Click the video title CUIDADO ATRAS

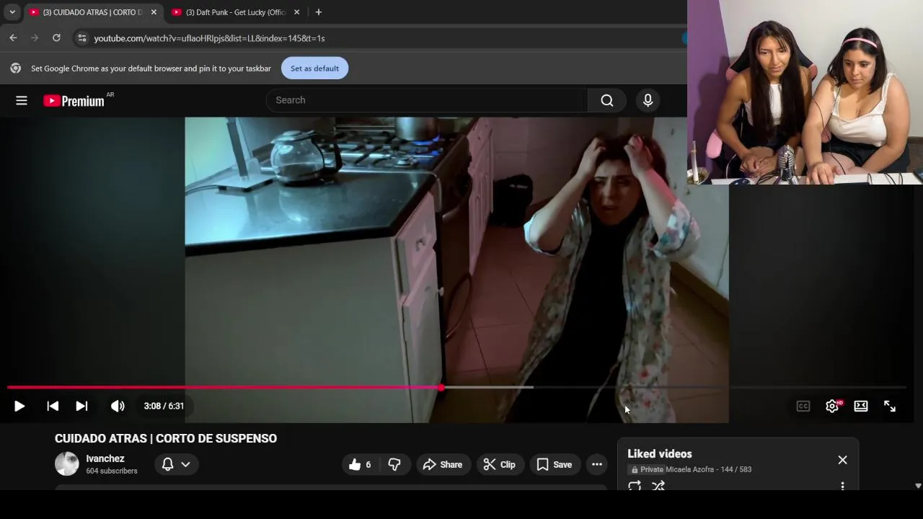166,438
